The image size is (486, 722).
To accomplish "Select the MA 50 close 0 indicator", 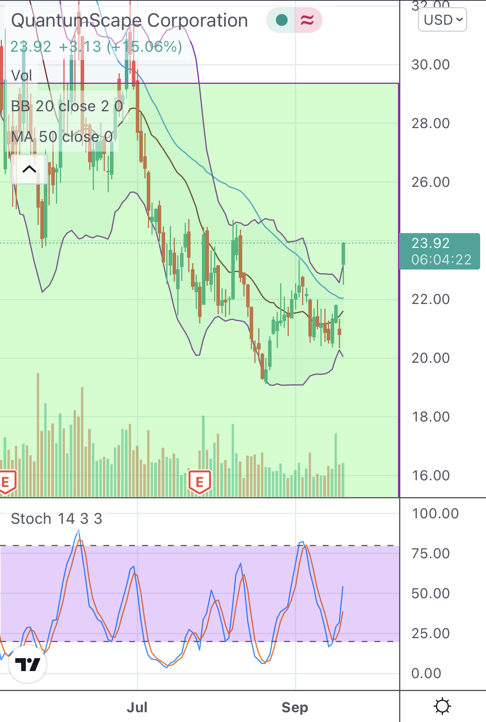I will (x=62, y=137).
